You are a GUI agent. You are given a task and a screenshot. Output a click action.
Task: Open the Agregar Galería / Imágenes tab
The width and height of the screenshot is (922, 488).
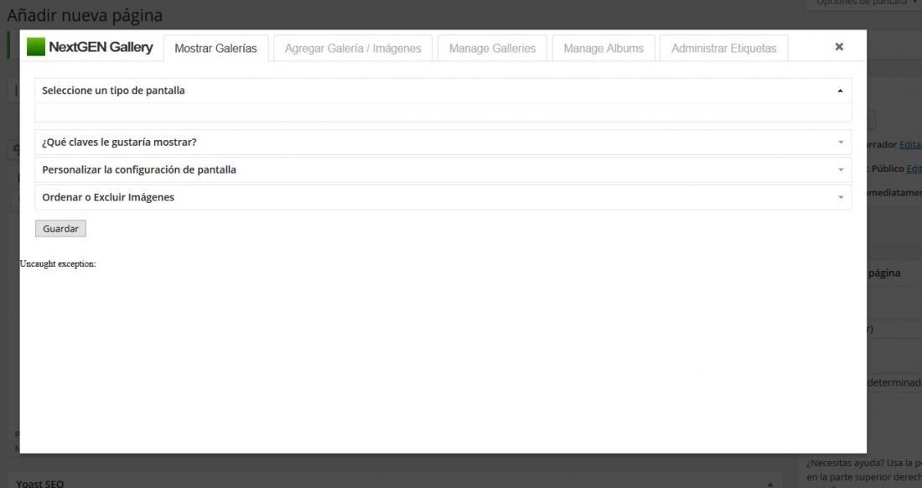353,48
